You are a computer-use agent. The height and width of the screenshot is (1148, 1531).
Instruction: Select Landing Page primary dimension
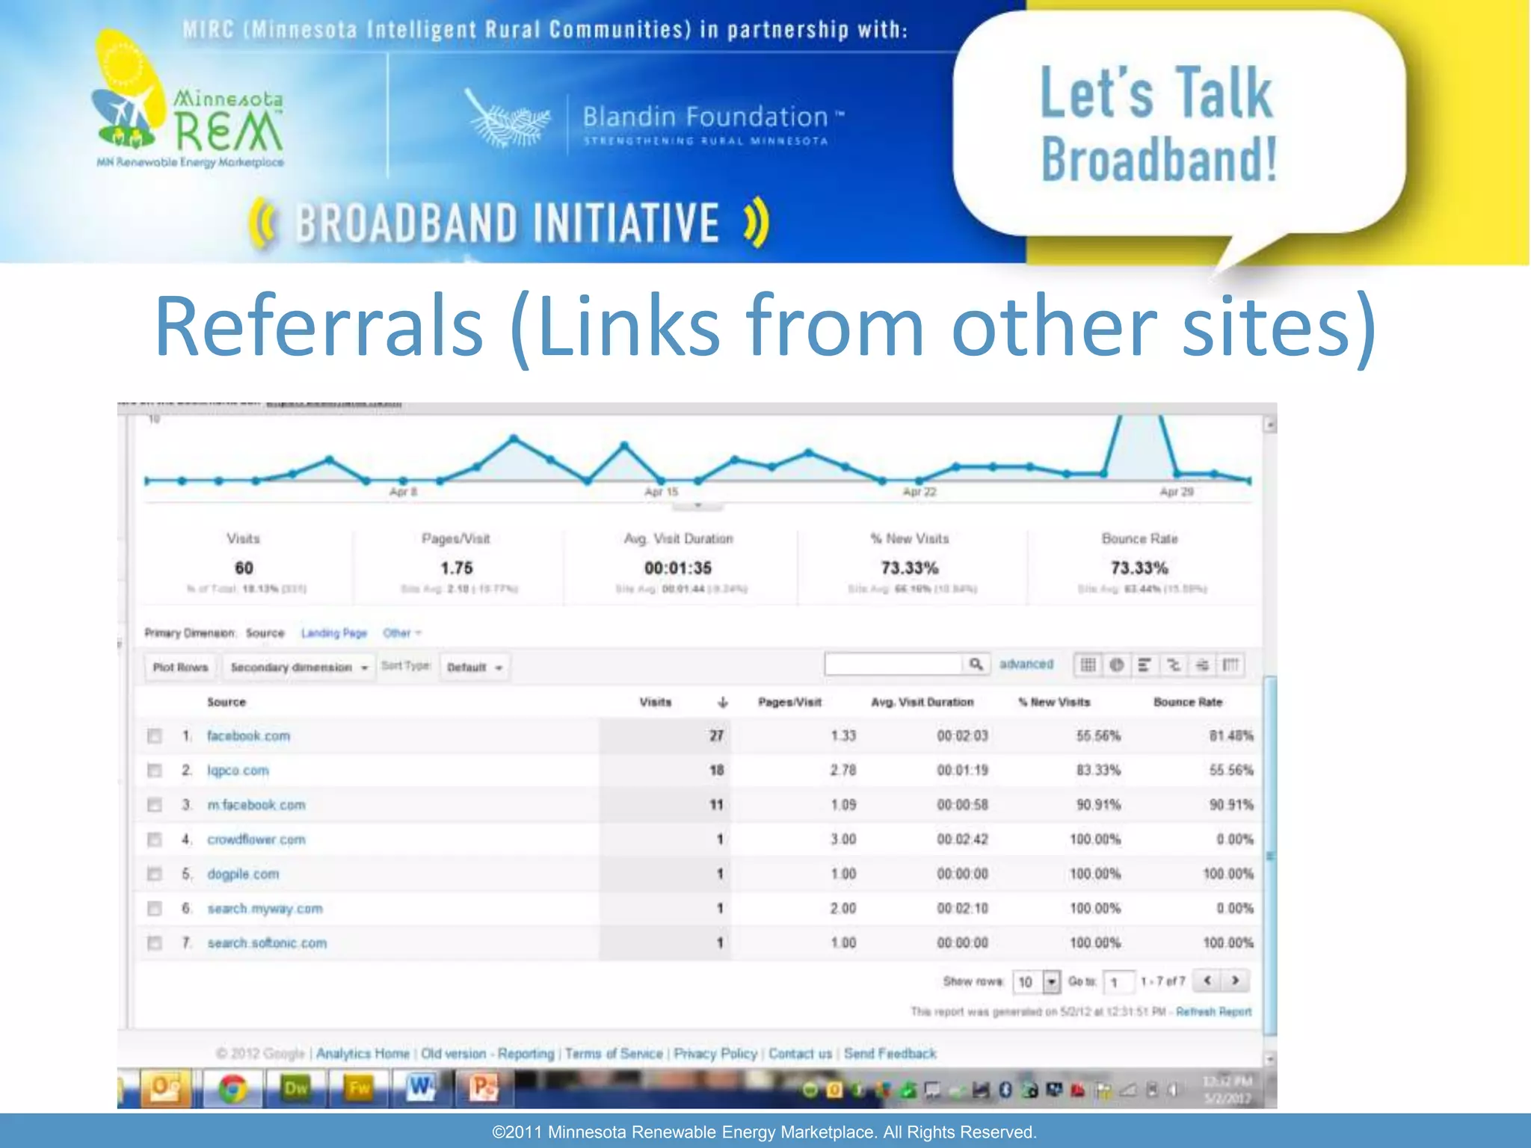coord(333,633)
